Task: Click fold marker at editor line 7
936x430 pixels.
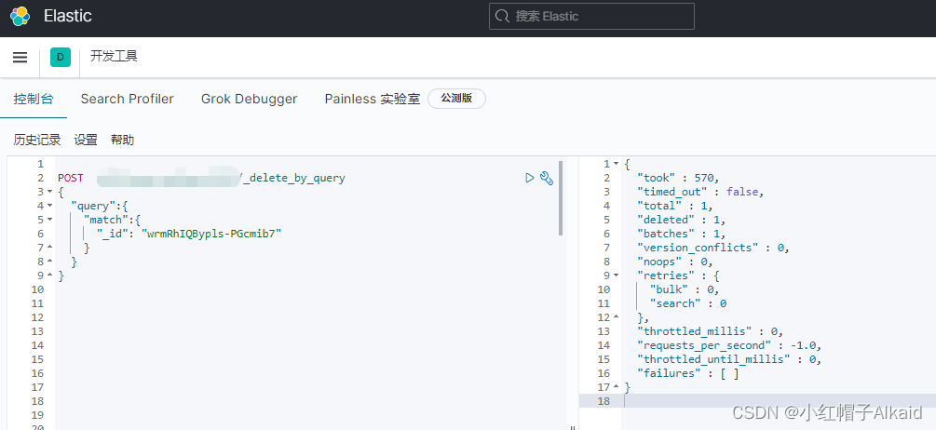Action: [49, 248]
